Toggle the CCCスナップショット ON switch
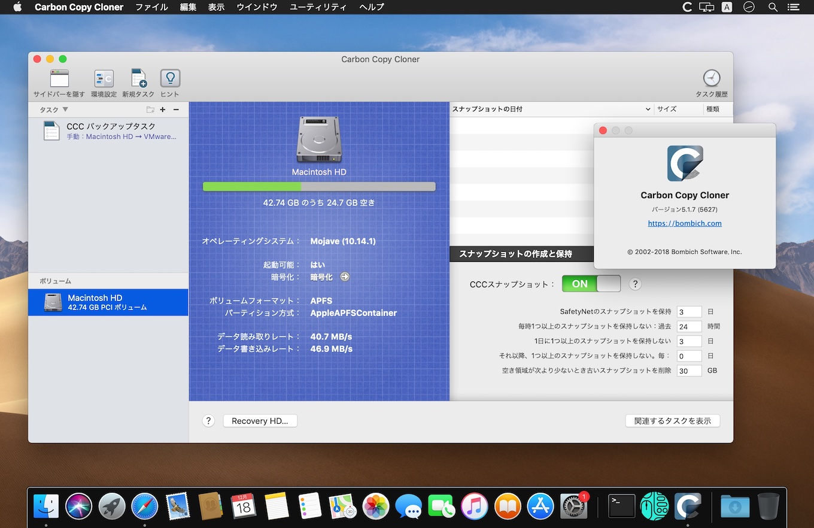 click(x=591, y=284)
